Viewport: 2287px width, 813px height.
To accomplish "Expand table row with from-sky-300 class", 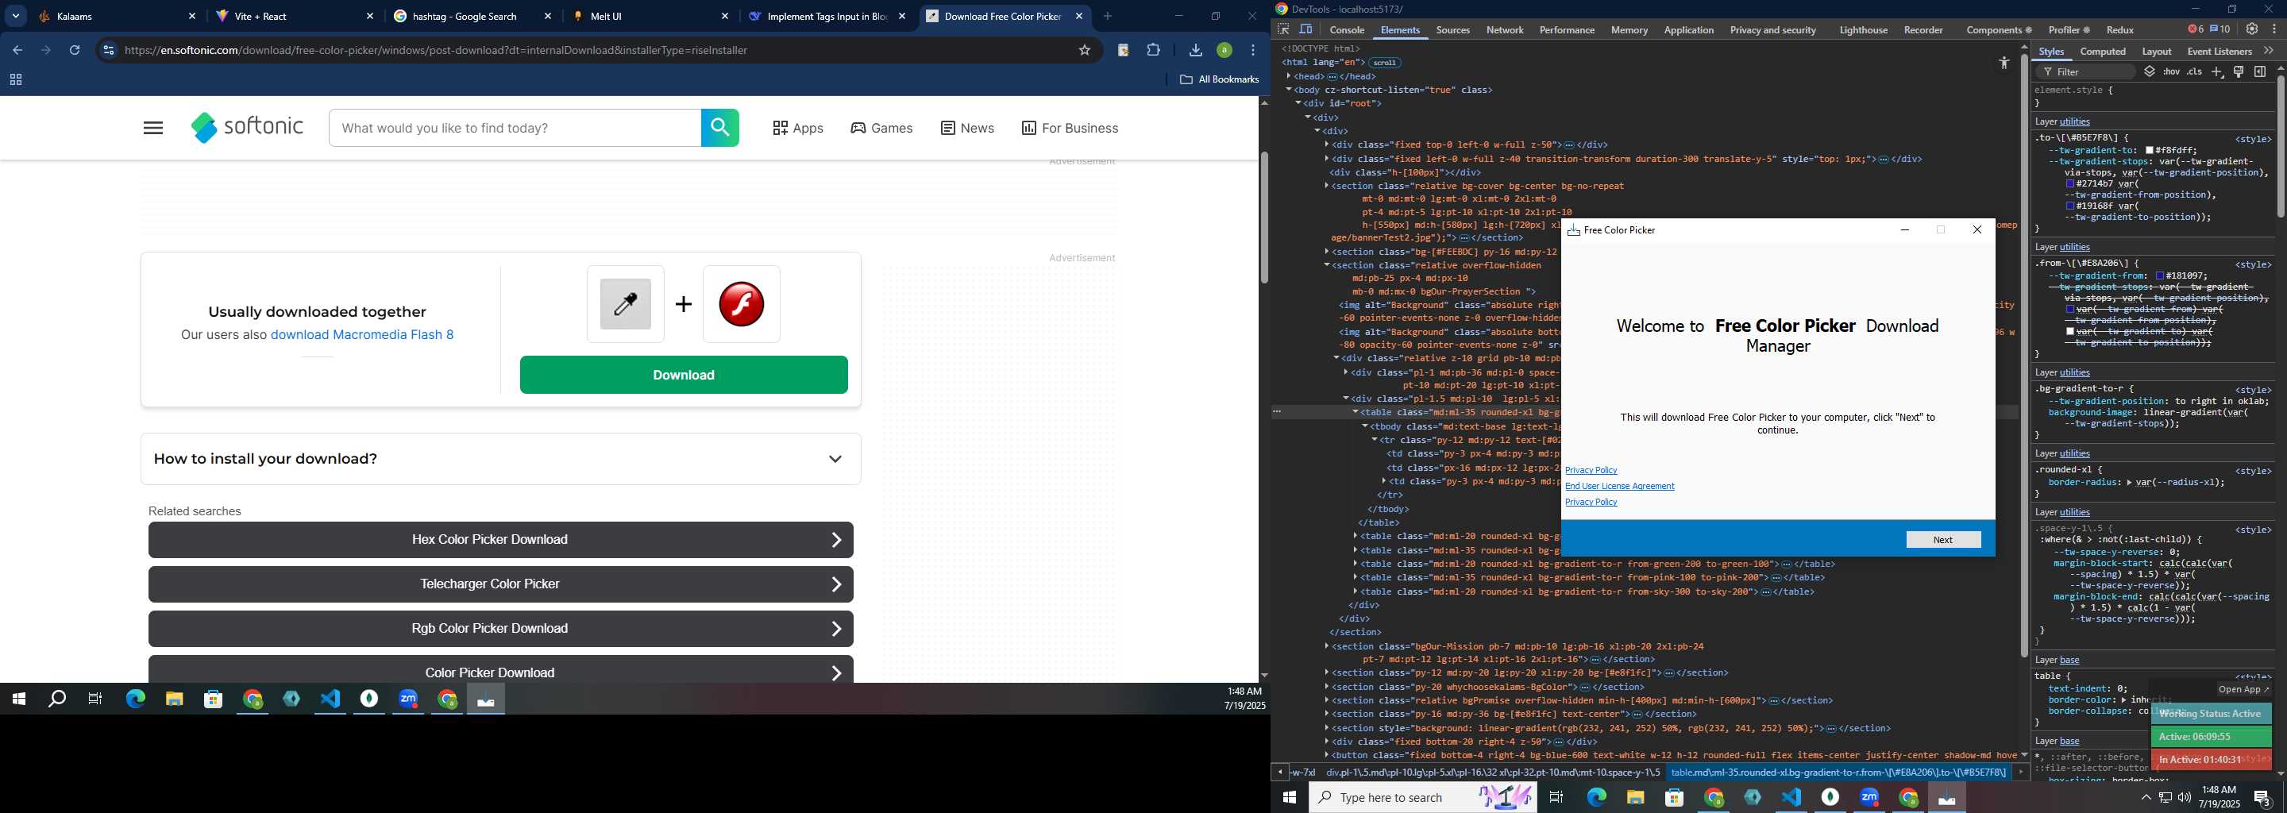I will [x=1356, y=591].
